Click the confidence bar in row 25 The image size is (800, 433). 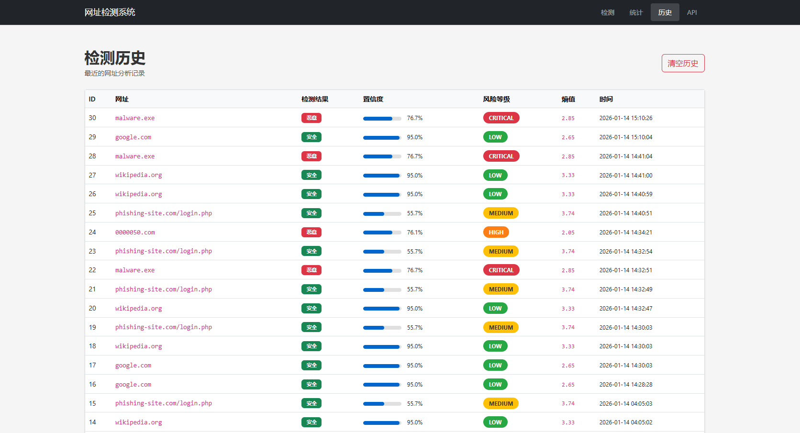382,213
